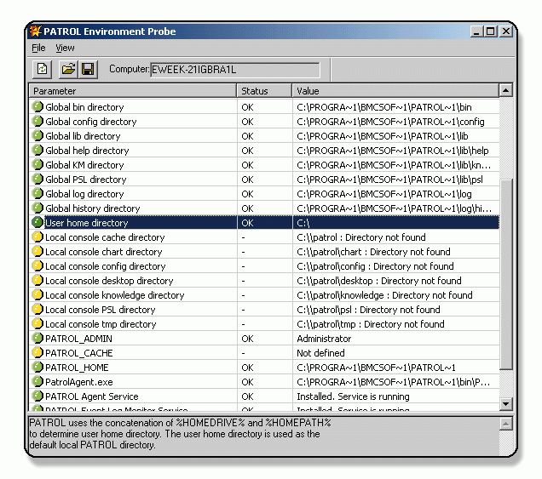Viewport: 542px width, 479px height.
Task: Click green icon of Global help directory
Action: point(37,150)
